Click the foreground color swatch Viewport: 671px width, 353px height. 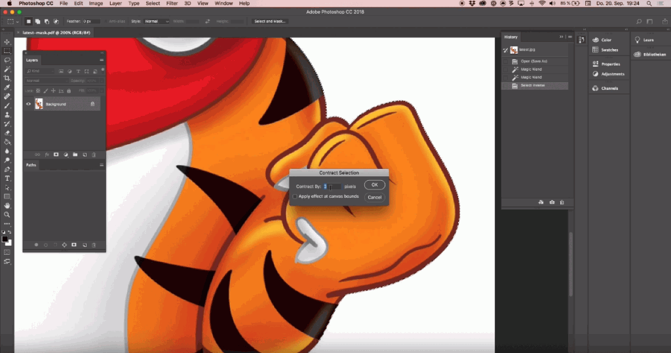pyautogui.click(x=5, y=239)
